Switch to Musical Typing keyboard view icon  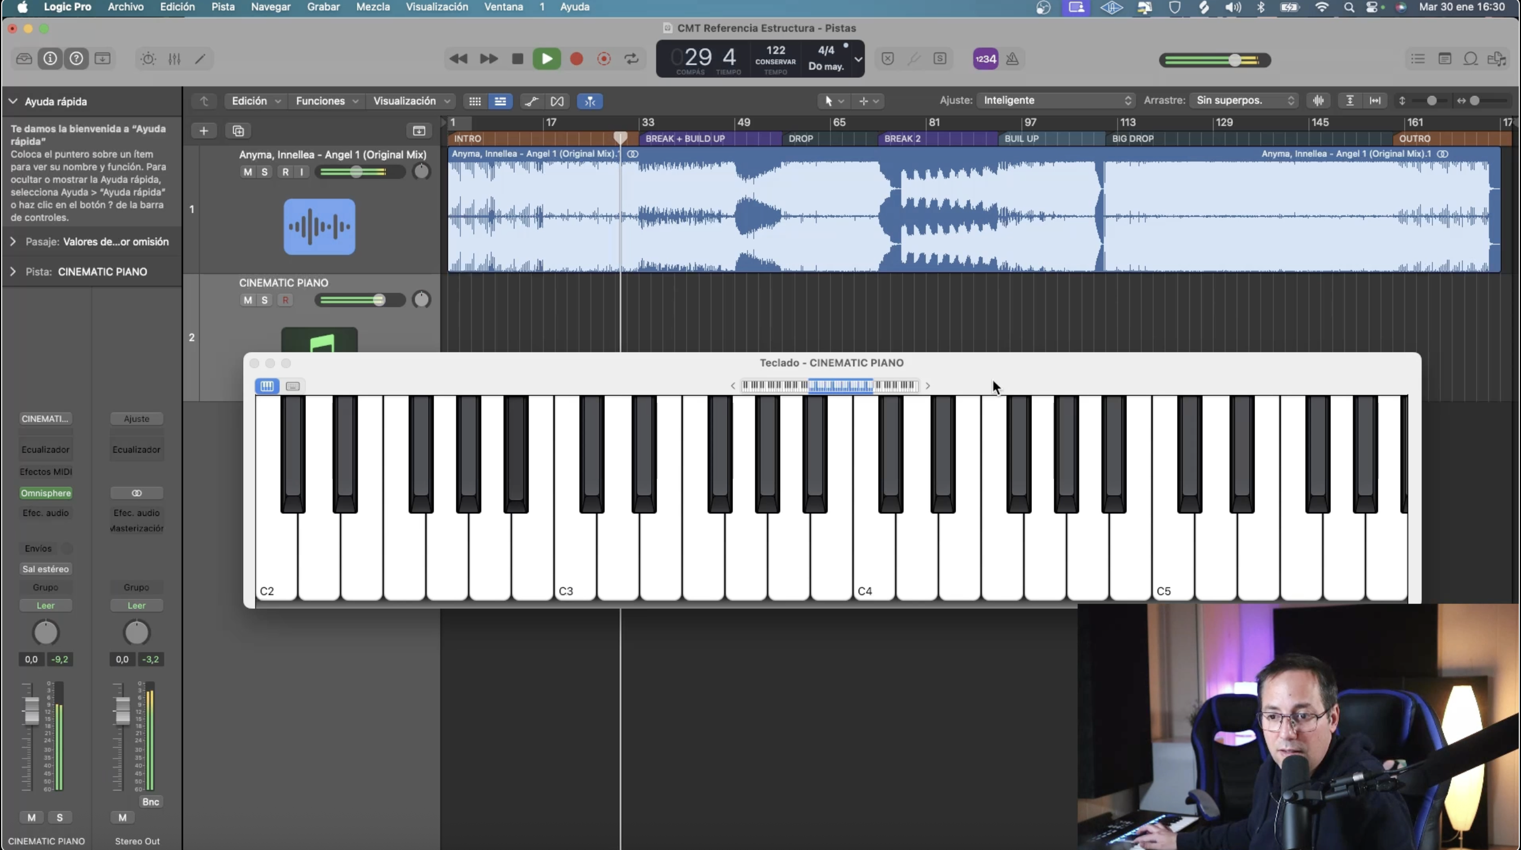click(x=292, y=385)
